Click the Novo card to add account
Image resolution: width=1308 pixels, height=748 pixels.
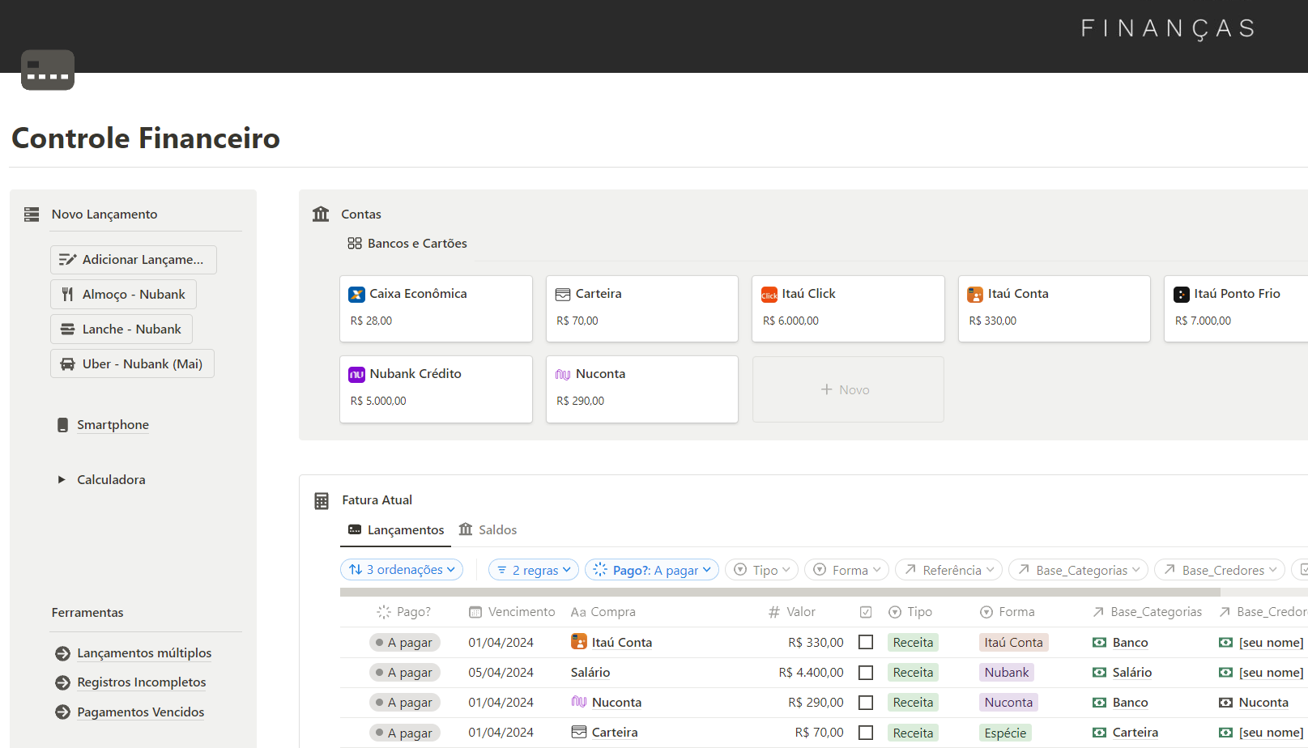[847, 390]
